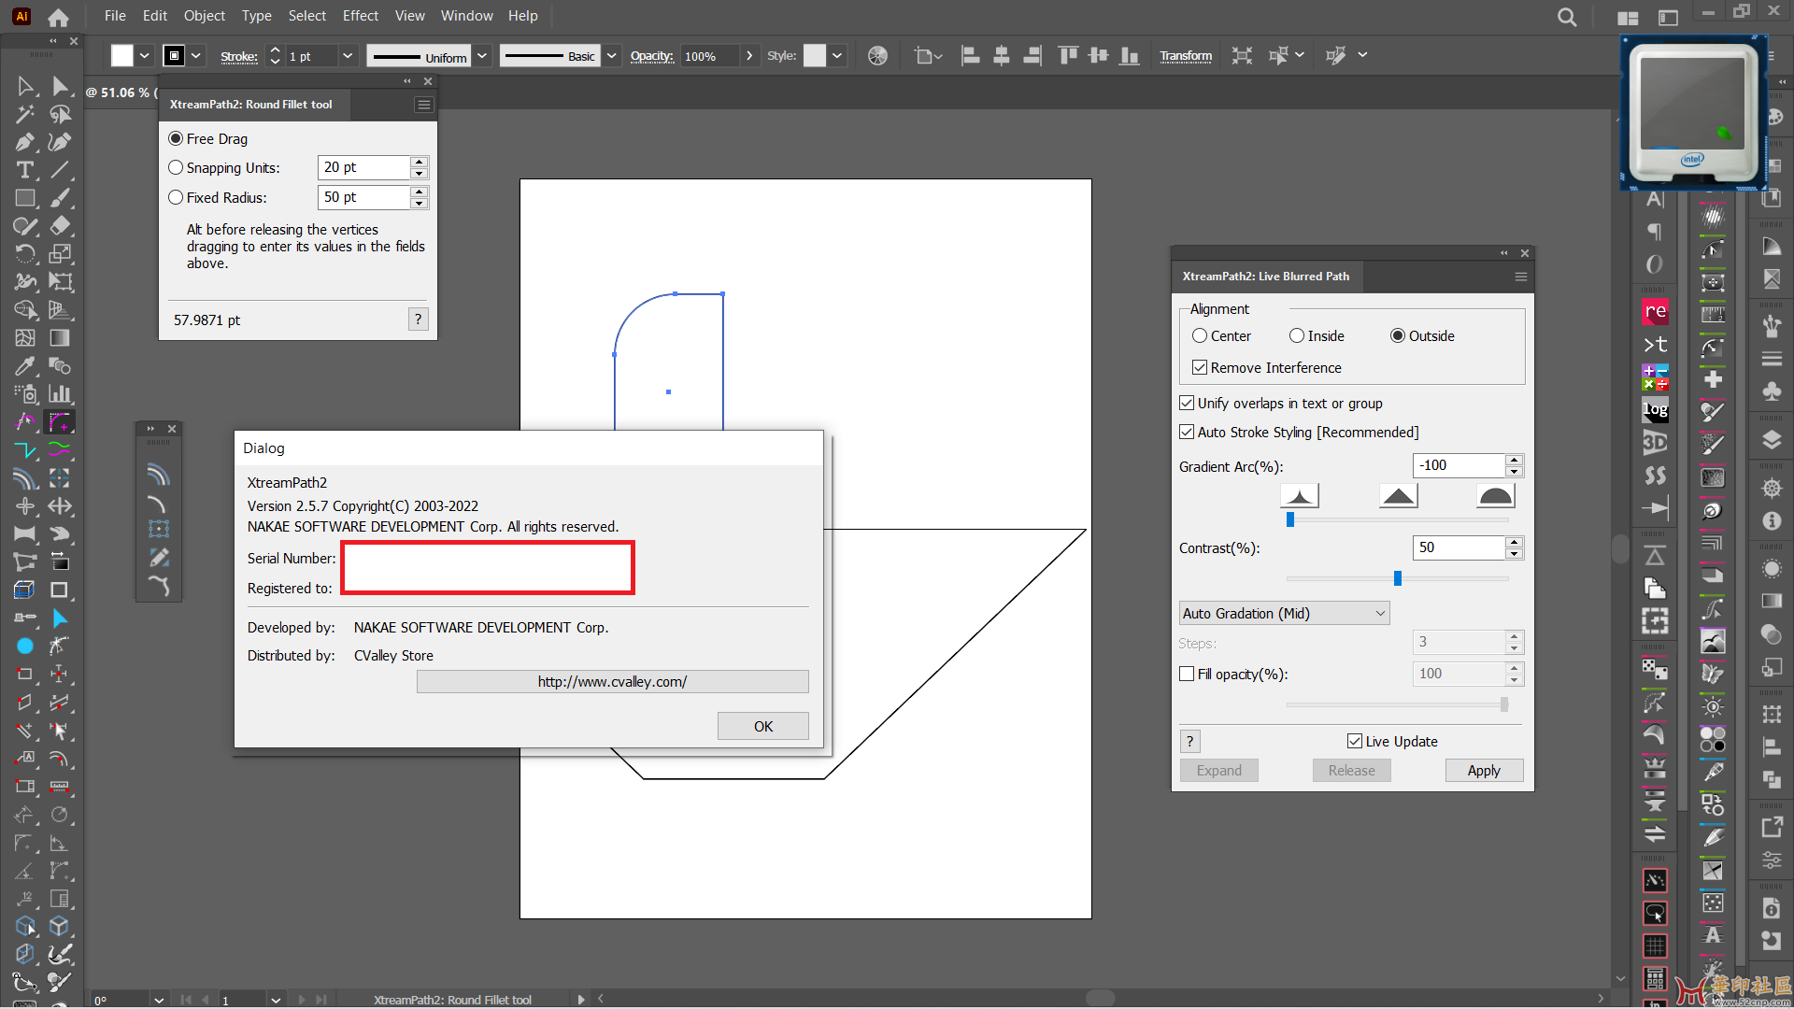Toggle Auto Stroke Styling checkbox
Screen dimensions: 1794x1009
(1187, 432)
